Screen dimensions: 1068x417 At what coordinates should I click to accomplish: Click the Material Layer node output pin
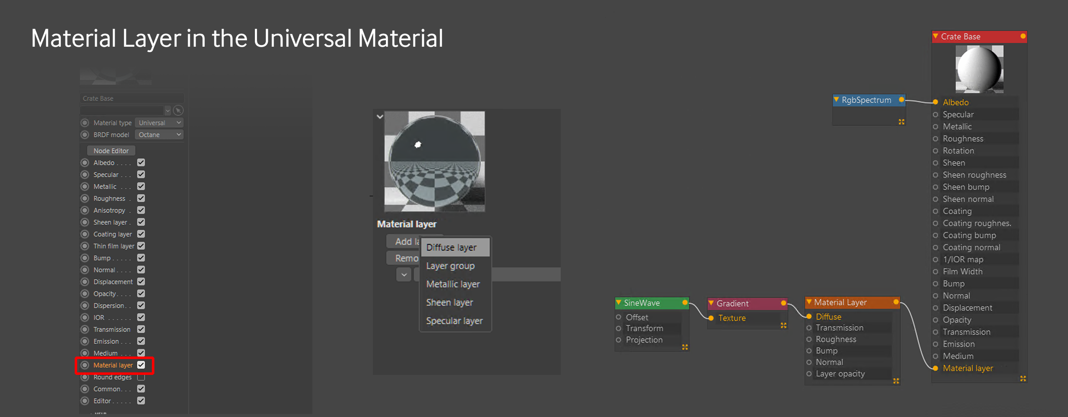[896, 302]
